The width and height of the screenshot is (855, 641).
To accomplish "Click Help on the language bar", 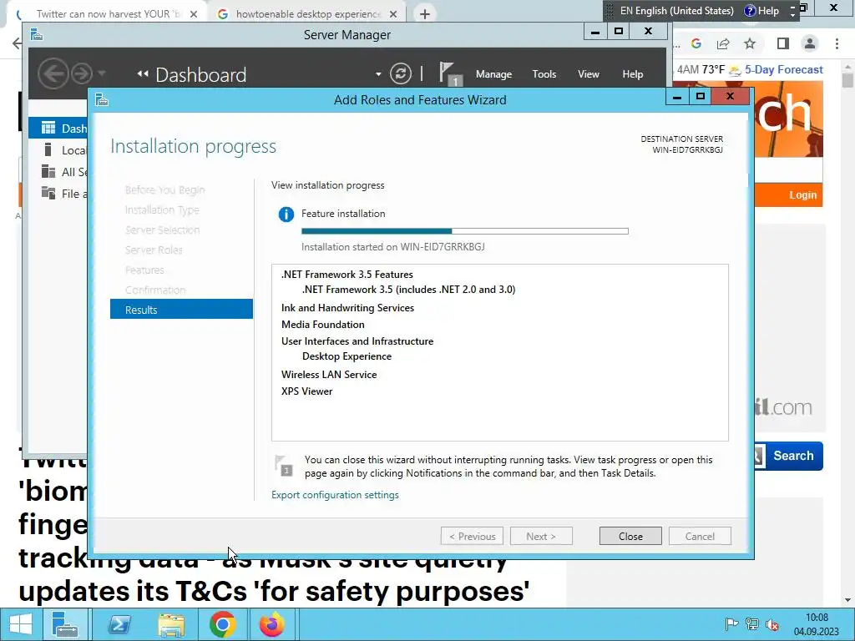I will click(762, 11).
